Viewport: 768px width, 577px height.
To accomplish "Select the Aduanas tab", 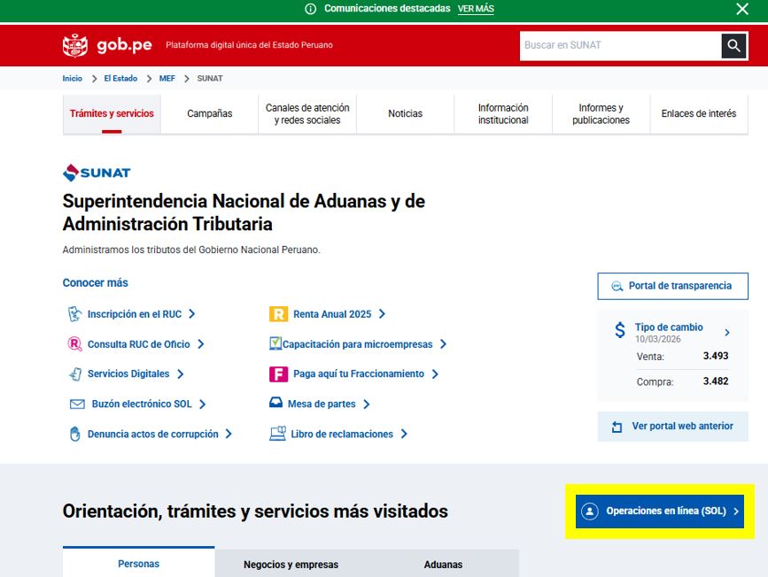I will 443,564.
